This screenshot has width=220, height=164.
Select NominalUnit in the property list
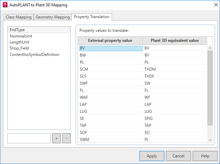click(21, 36)
